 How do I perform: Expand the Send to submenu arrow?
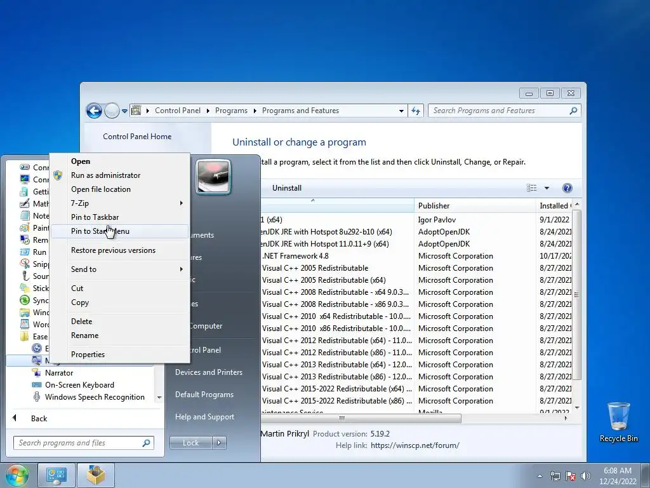[181, 269]
